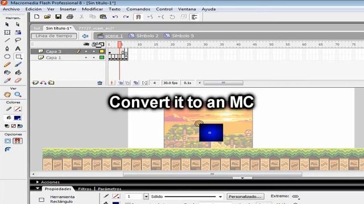Toggle Snap to Objects magnet in toolbar
Screen dimensions: 364x204
138,17
